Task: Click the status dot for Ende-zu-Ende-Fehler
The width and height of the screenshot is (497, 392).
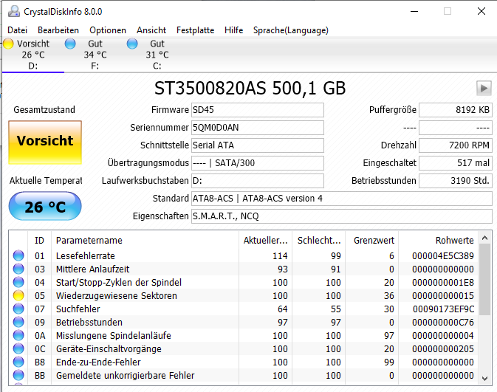Action: (18, 362)
